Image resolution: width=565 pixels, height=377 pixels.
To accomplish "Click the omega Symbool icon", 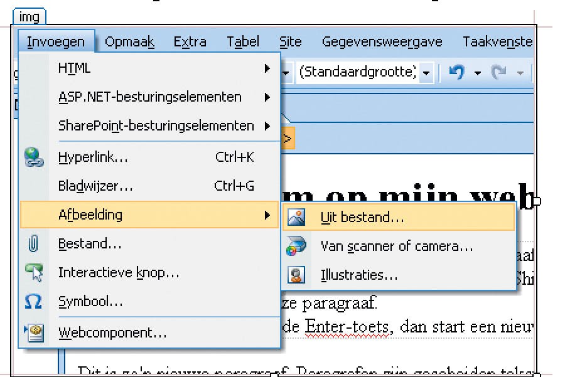I will 33,301.
